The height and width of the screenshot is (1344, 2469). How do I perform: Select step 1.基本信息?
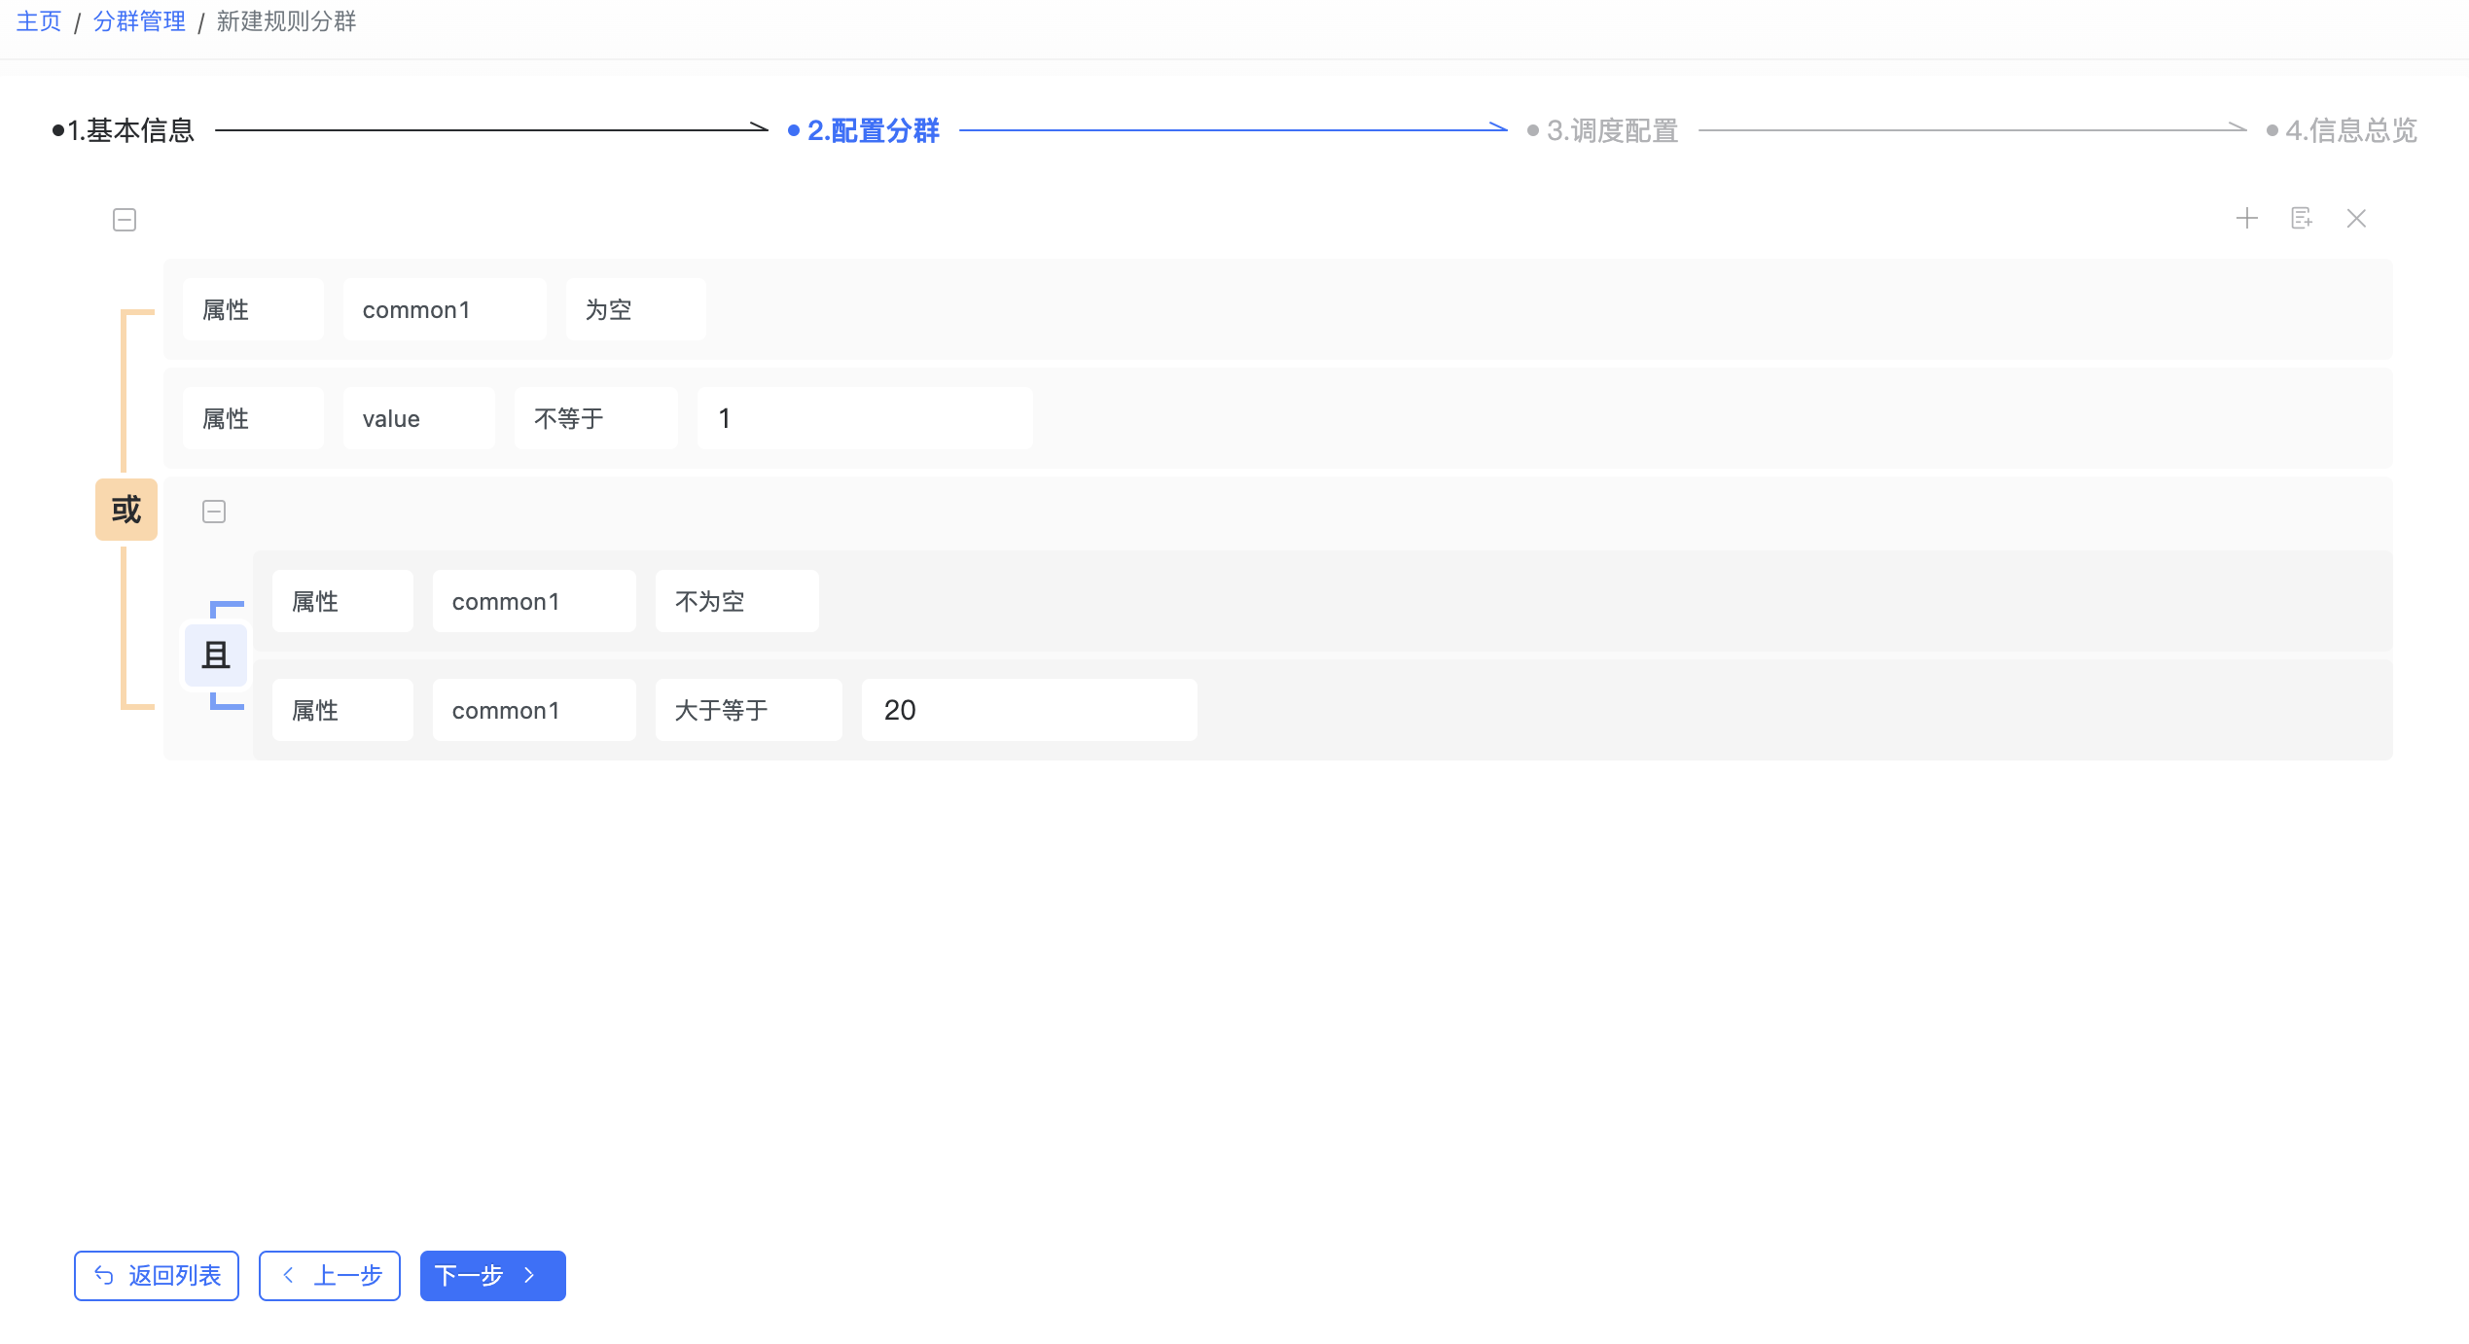124,130
